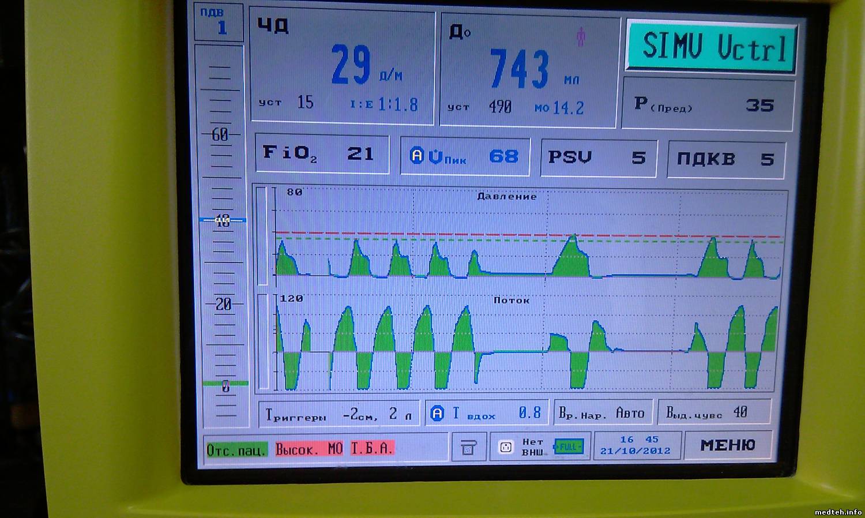Screen dimensions: 865x518
Task: Select Выд.чувс 40 sensitivity setting
Action: [713, 412]
